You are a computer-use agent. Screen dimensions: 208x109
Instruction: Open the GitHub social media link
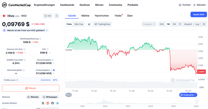(52, 103)
